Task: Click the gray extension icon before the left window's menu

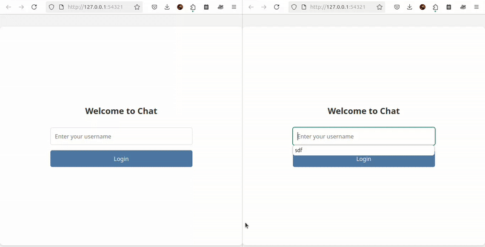Action: click(x=221, y=7)
